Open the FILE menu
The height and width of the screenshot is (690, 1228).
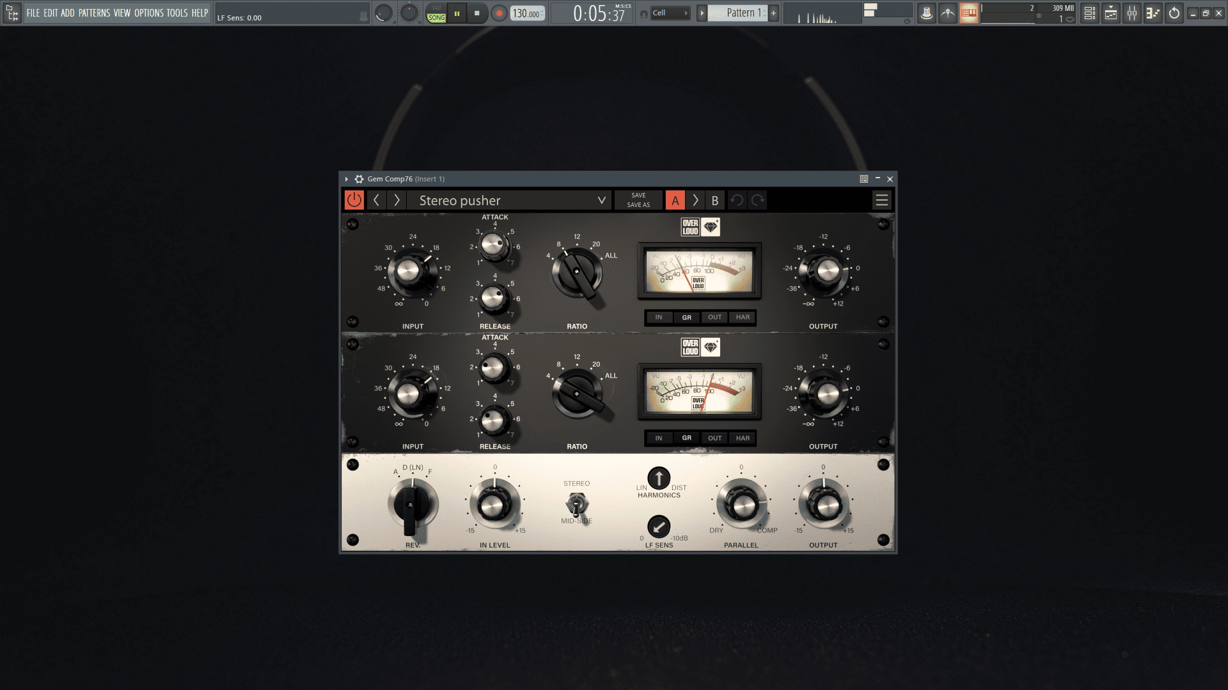[33, 13]
